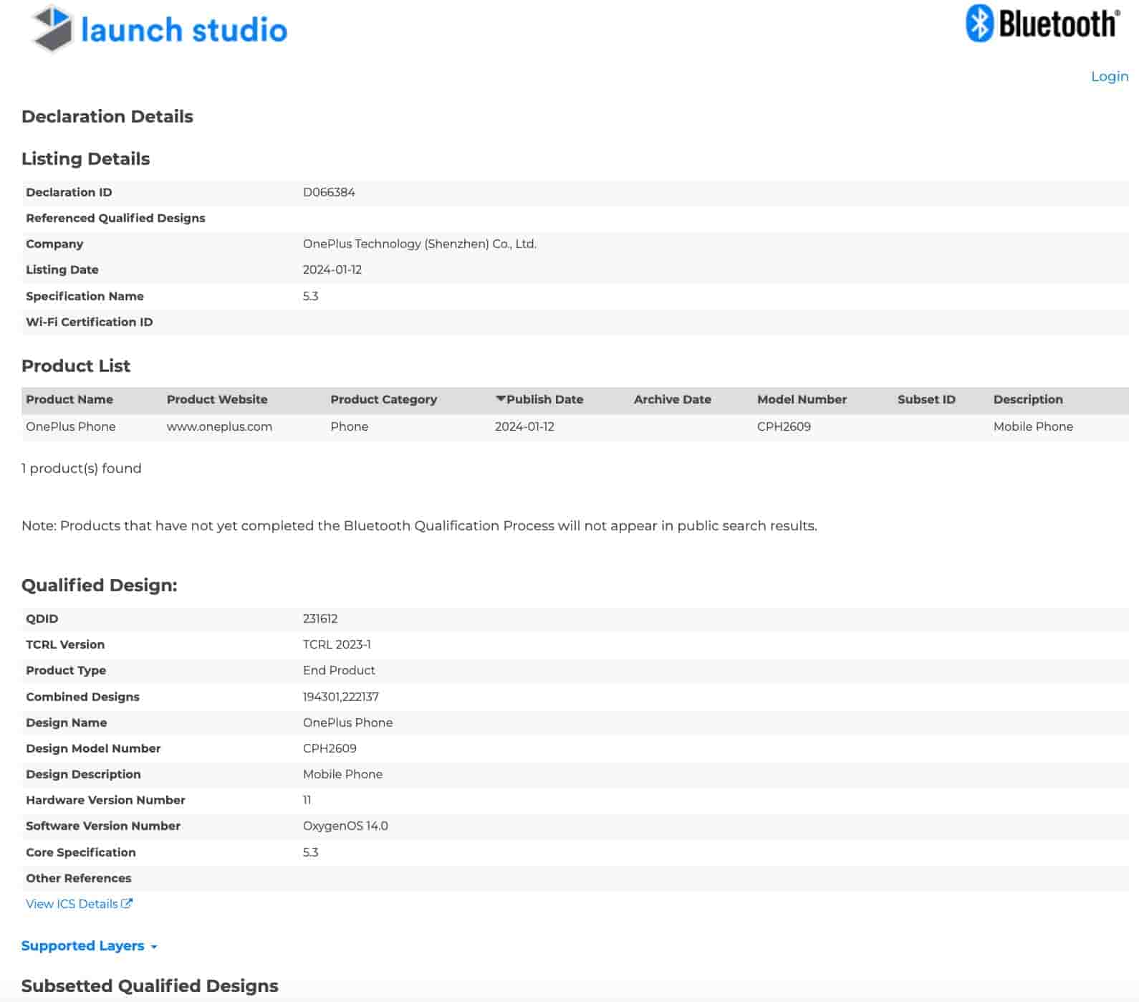Click the Hardware Version Number value 11

[307, 800]
